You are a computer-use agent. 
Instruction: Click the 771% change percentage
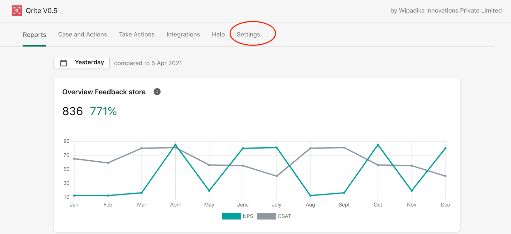tap(103, 111)
